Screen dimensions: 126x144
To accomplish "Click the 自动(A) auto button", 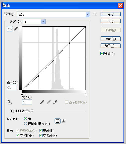I will click(111, 39).
